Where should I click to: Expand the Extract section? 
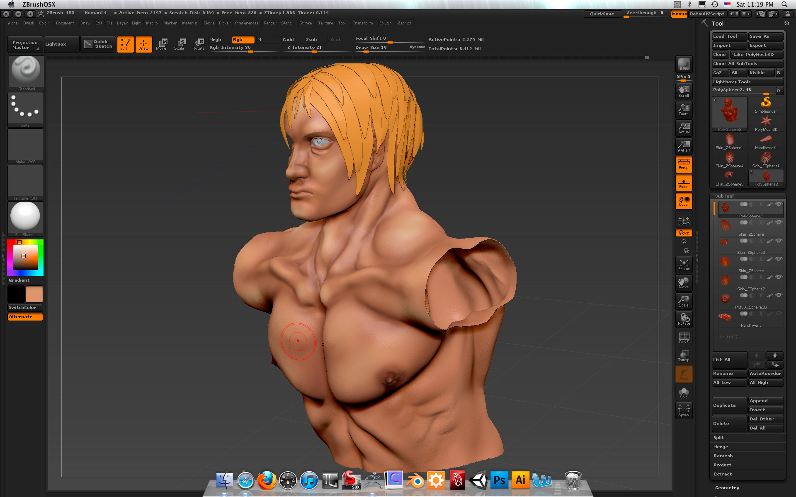(x=723, y=474)
